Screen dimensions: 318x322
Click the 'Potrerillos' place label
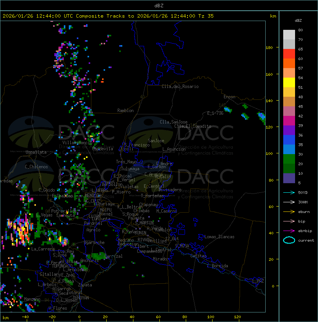64,211
